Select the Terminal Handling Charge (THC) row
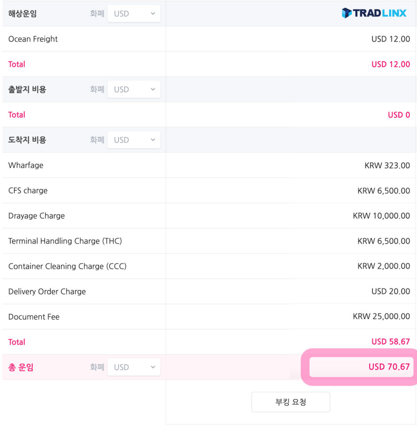Viewport: 417px width, 427px height. 209,241
